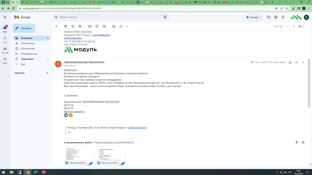312x175 pixels.
Task: Click the orange Odnoklassniki icon in signature
Action: [x=71, y=115]
